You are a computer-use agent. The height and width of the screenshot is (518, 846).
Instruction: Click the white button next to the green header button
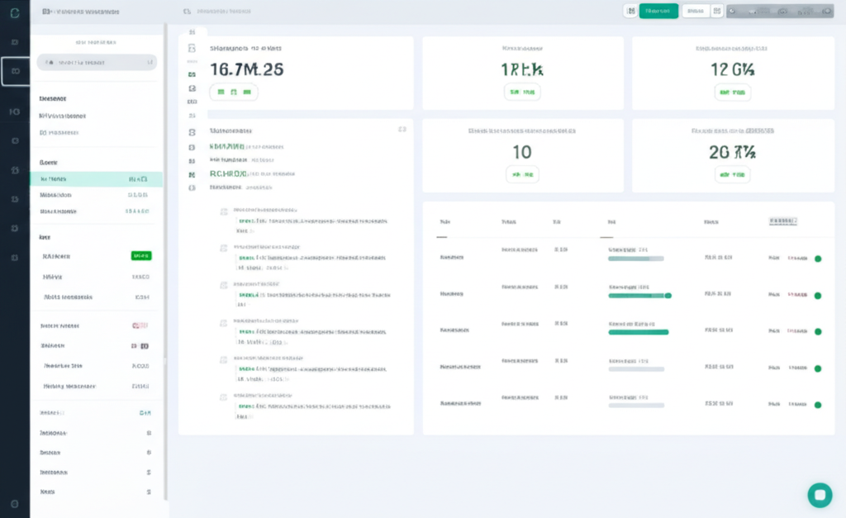[696, 11]
